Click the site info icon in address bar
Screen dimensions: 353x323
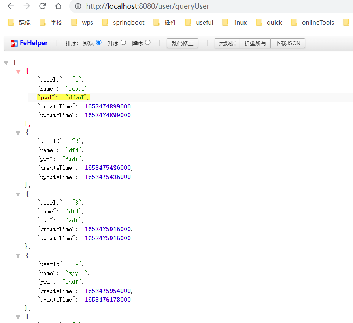point(78,6)
